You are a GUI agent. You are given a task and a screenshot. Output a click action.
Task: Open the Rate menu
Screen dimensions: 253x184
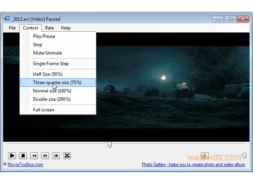pyautogui.click(x=50, y=28)
